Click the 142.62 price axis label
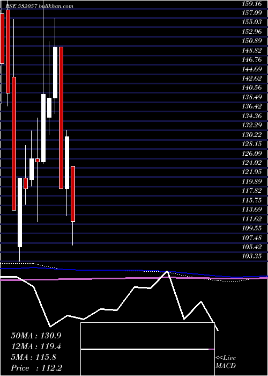Viewport: 268px width, 376px height. coord(251,78)
